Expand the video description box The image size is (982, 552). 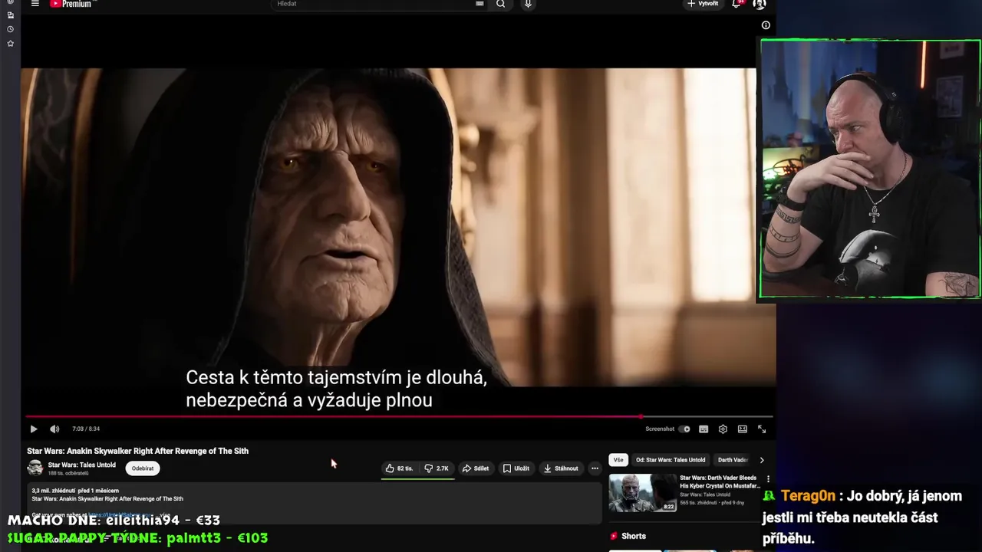pyautogui.click(x=315, y=502)
